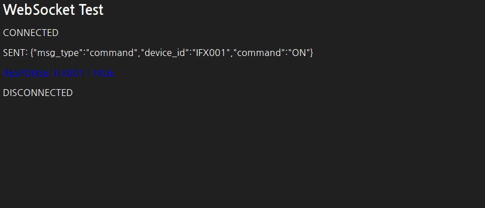Click the colon after "msg_type" key
Screen dimensions: 485x208
84,54
